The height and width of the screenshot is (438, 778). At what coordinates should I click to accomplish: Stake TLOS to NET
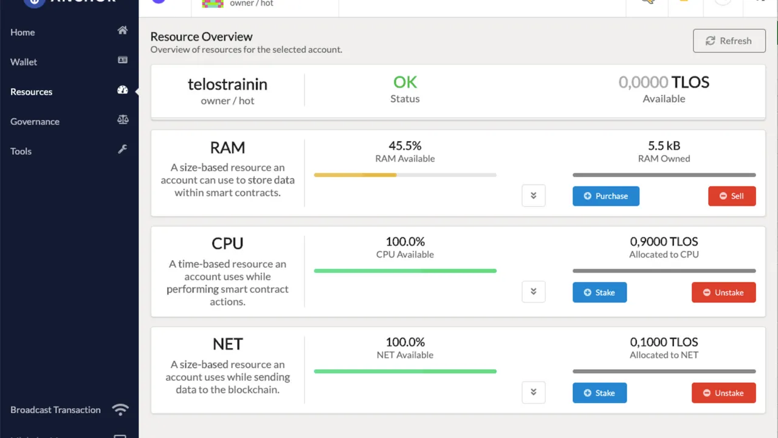[599, 393]
